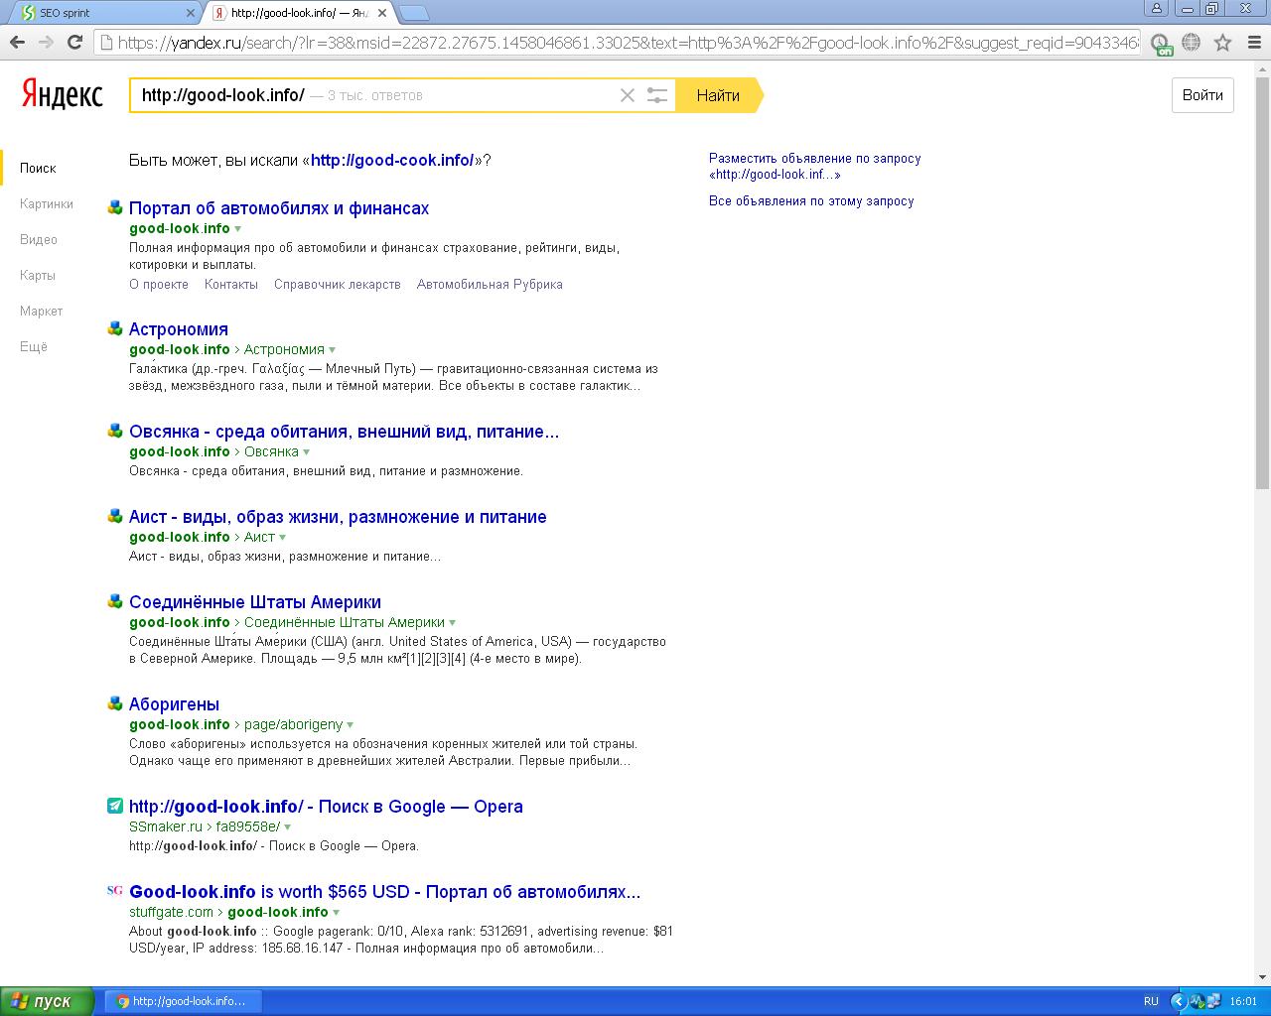Viewport: 1271px width, 1016px height.
Task: Open suggested query http://good-cook.info/
Action: (x=392, y=160)
